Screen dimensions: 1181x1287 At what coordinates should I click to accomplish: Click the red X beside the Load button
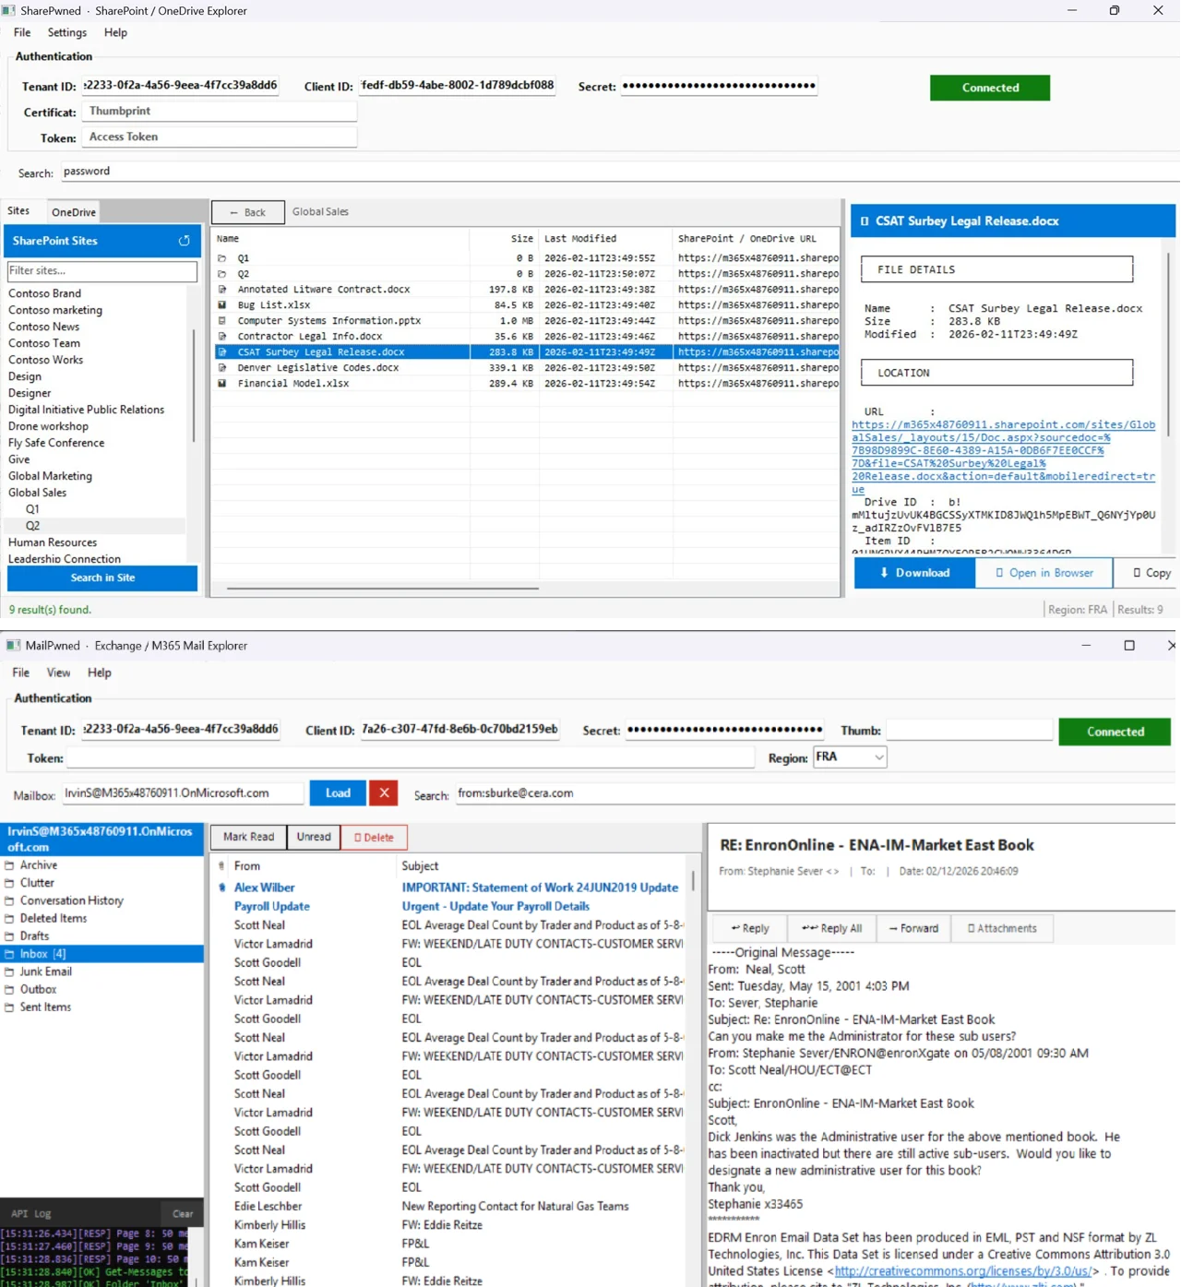pos(384,792)
